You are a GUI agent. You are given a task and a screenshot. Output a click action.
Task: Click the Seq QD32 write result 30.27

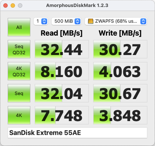tap(120, 49)
